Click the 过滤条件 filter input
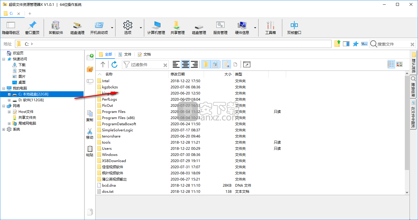 point(146,65)
